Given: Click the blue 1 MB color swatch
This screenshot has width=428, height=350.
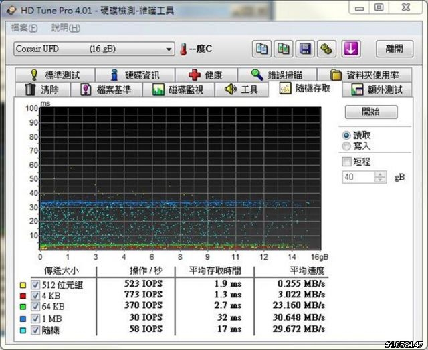Looking at the screenshot, I should [23, 319].
